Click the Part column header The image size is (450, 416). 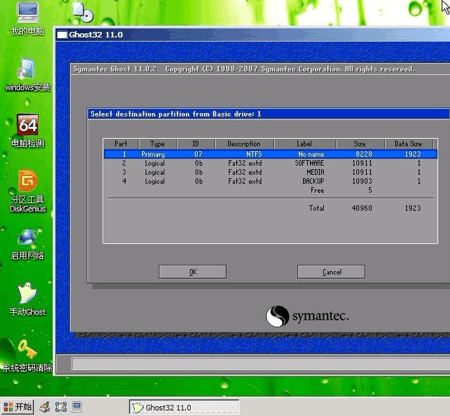click(121, 144)
